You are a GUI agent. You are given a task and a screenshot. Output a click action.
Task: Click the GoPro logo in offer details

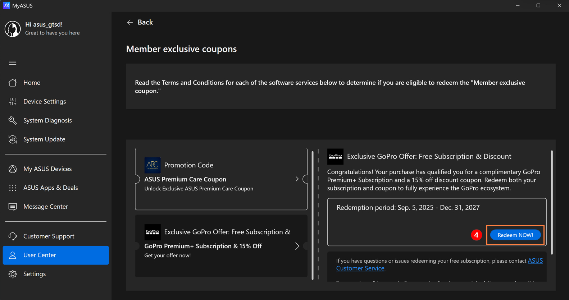[x=335, y=157]
